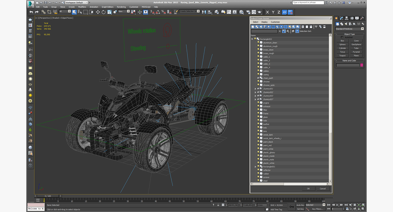Open the Workspace: Default dropdown
This screenshot has width=393, height=212.
coord(77,3)
